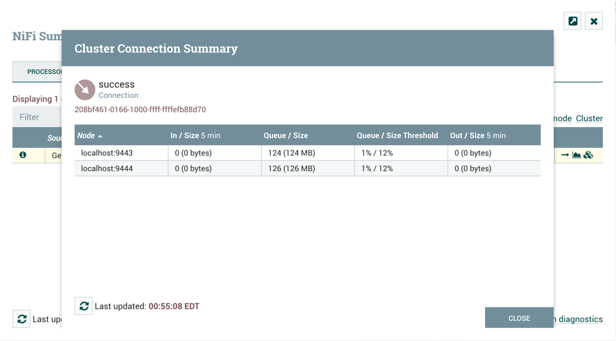
Task: Click In value for localhost:9443
Action: point(193,153)
